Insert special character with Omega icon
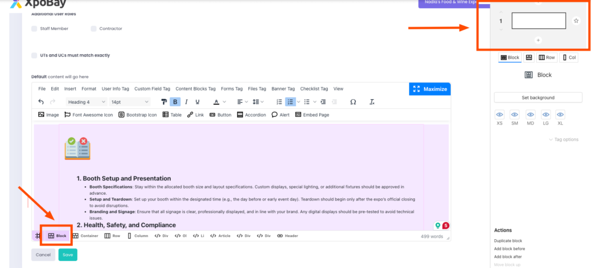Image resolution: width=591 pixels, height=268 pixels. [353, 102]
